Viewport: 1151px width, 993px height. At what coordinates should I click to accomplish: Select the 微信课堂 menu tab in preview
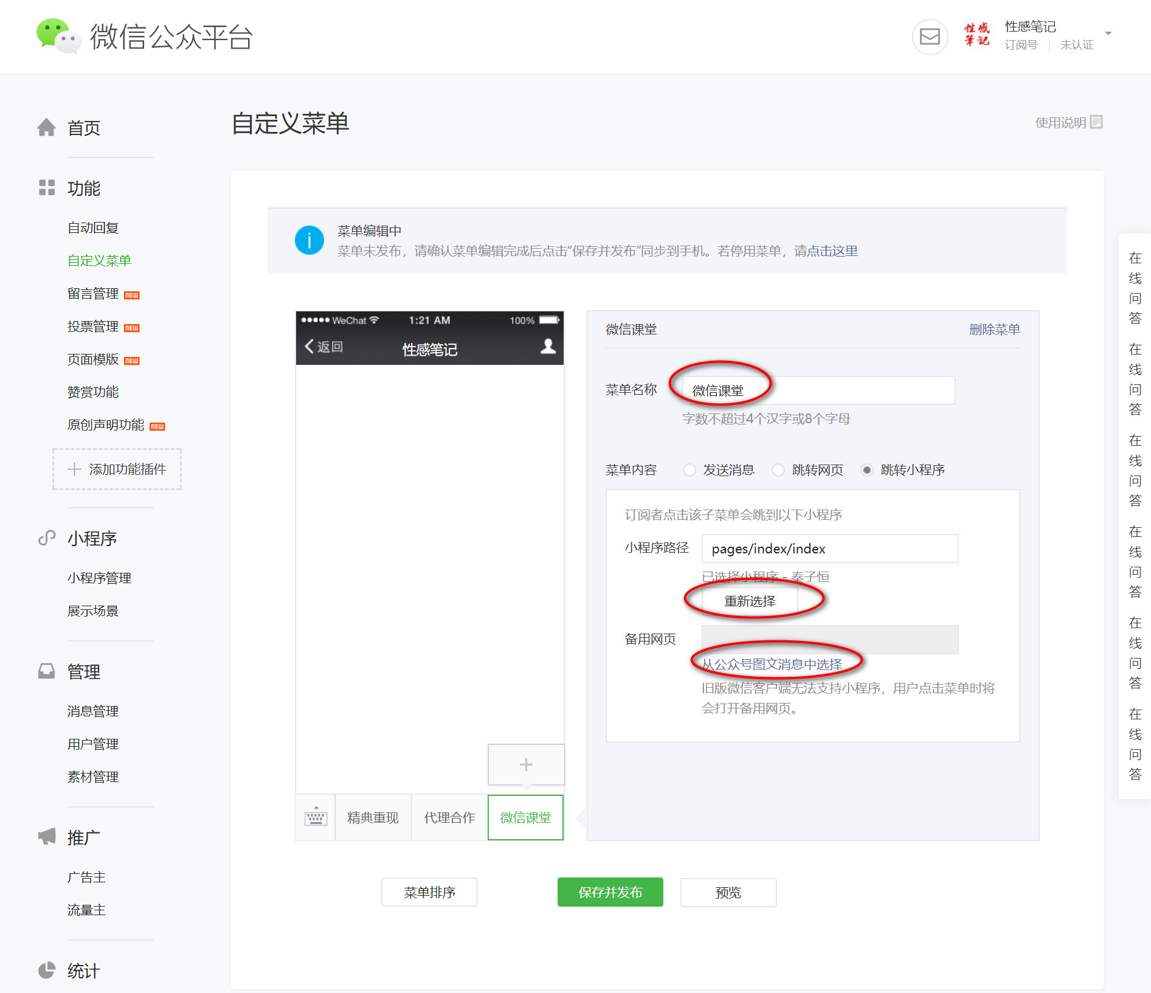525,817
